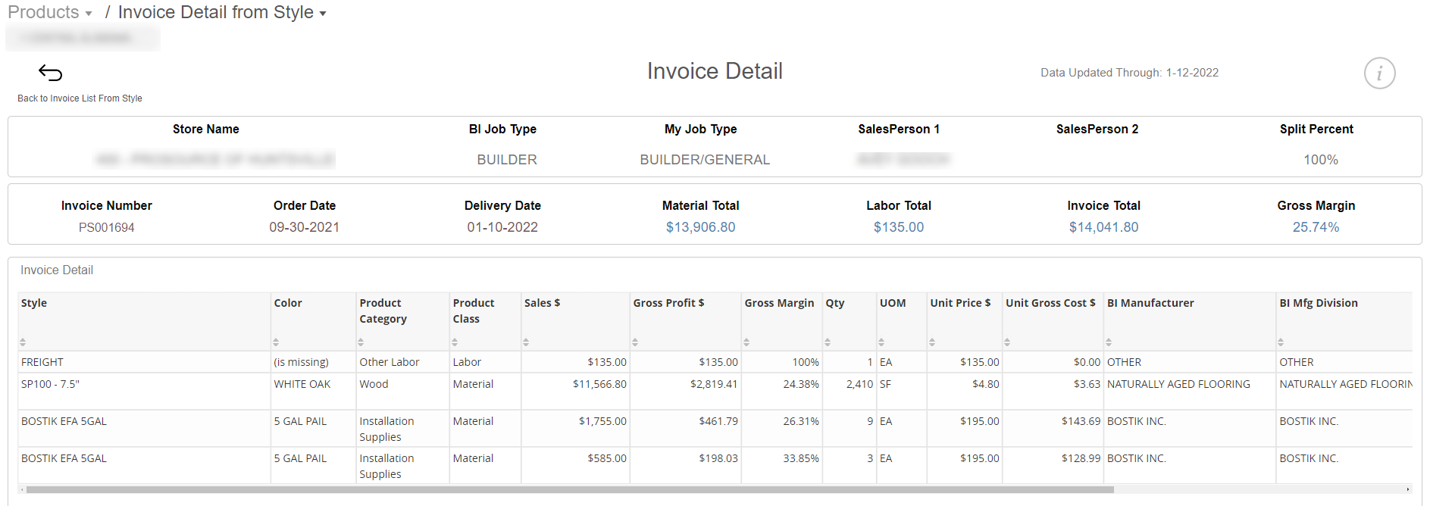Click the back arrow icon
This screenshot has width=1430, height=506.
(50, 73)
